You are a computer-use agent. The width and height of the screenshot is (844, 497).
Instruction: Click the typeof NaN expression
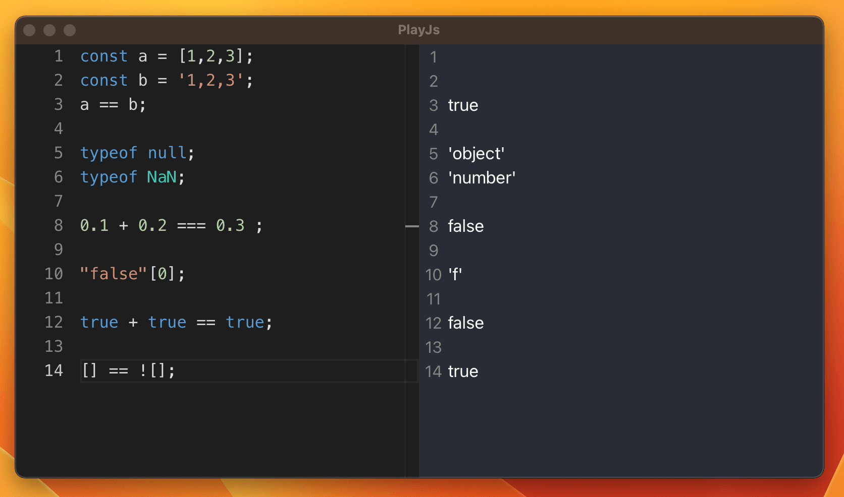point(131,177)
